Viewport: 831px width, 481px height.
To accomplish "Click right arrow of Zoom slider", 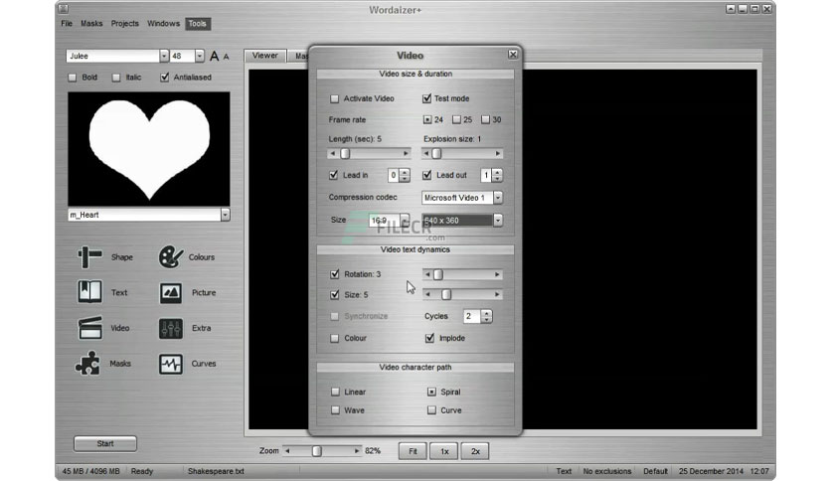I will tap(357, 451).
